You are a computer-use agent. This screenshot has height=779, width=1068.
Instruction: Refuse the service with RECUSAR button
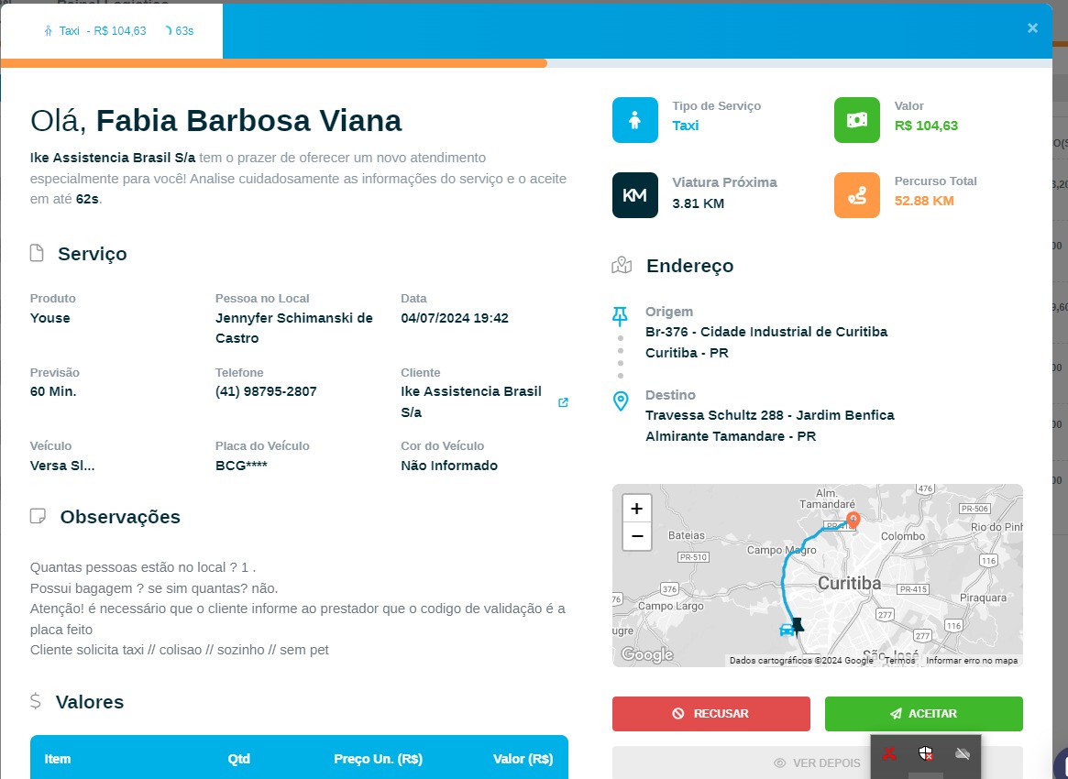click(711, 714)
